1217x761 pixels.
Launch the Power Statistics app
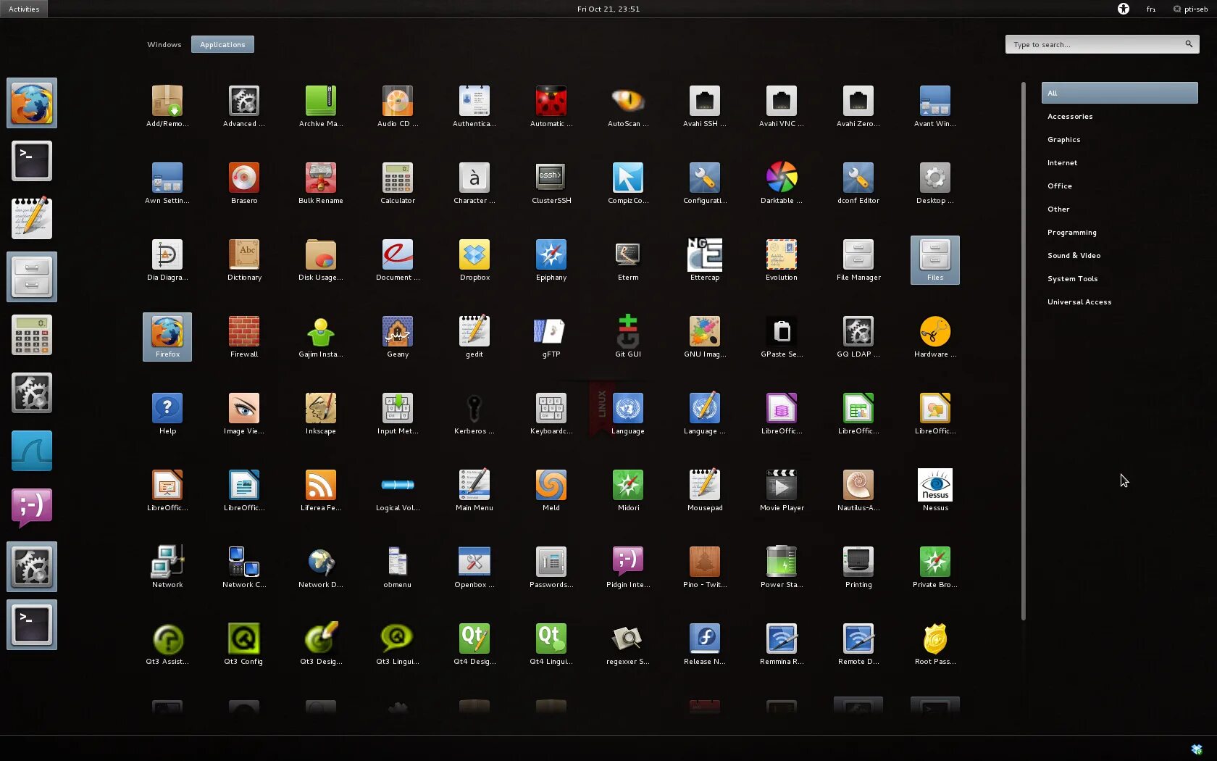coord(782,567)
